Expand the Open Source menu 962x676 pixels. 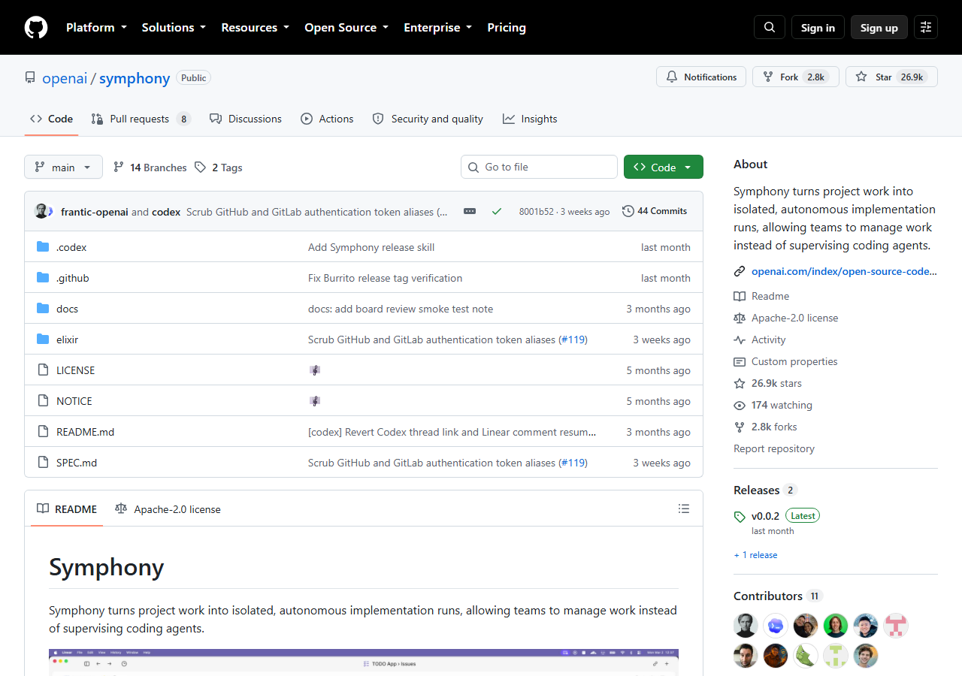pyautogui.click(x=346, y=28)
